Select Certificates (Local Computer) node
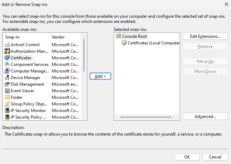Image resolution: width=231 pixels, height=164 pixels. tap(153, 43)
